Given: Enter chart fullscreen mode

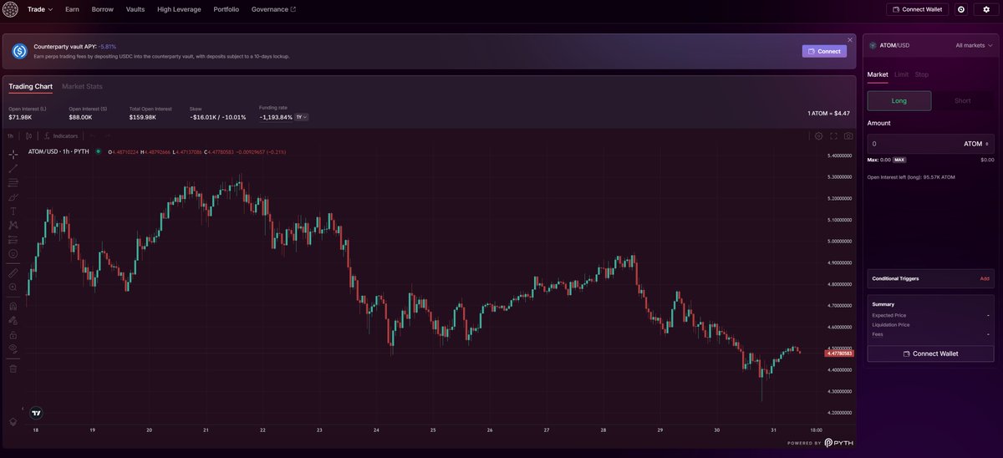Looking at the screenshot, I should click(833, 135).
